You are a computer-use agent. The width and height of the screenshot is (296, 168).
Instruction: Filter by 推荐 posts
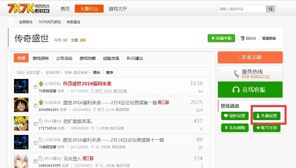[x=110, y=73]
